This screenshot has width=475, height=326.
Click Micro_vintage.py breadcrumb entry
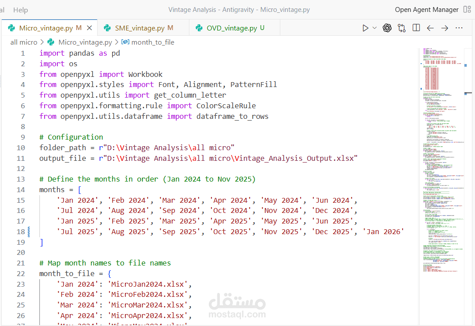coord(85,42)
